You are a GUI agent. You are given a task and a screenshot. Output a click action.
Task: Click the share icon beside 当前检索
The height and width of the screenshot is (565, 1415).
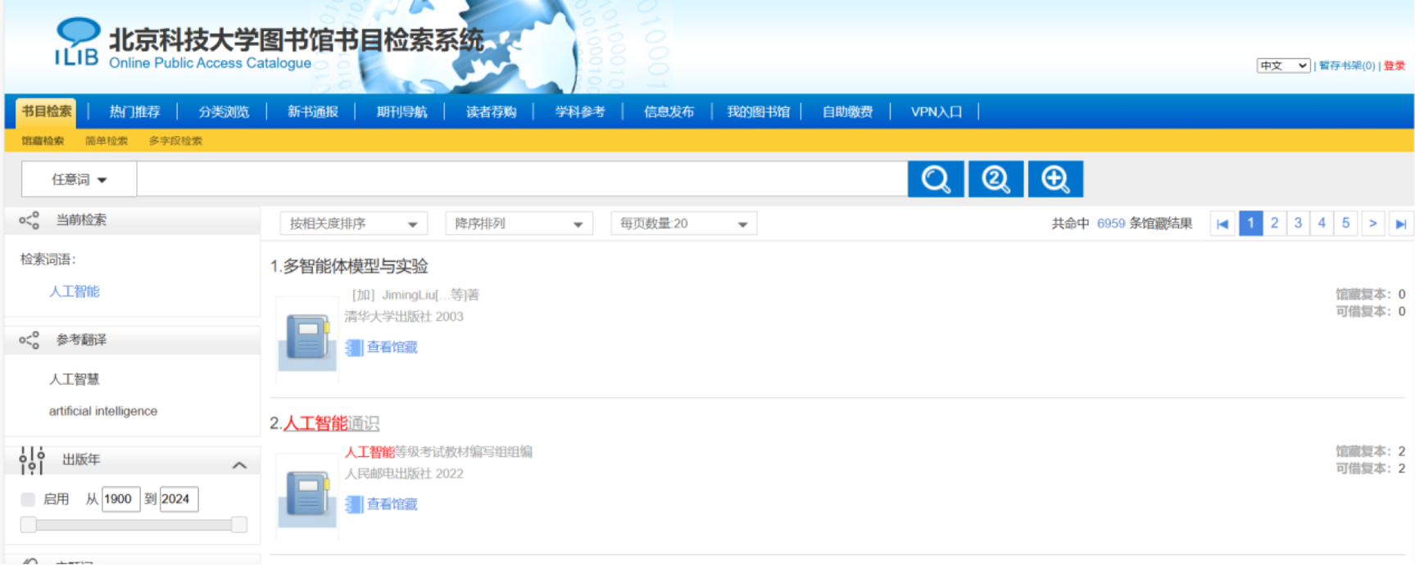[x=29, y=220]
